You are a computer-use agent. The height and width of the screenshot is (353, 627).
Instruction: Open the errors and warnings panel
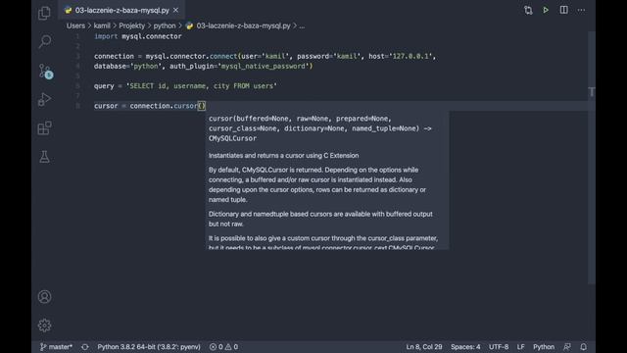point(224,346)
